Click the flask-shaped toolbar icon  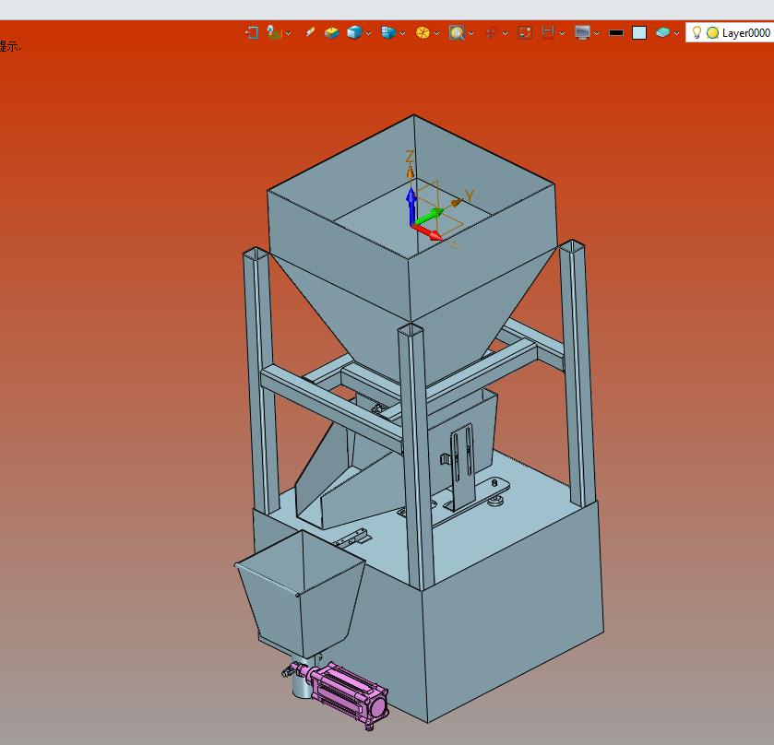click(273, 32)
